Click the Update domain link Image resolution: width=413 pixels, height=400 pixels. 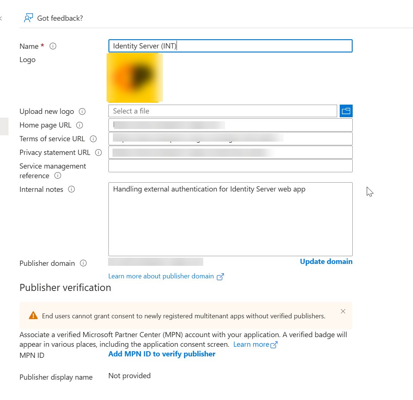point(326,262)
